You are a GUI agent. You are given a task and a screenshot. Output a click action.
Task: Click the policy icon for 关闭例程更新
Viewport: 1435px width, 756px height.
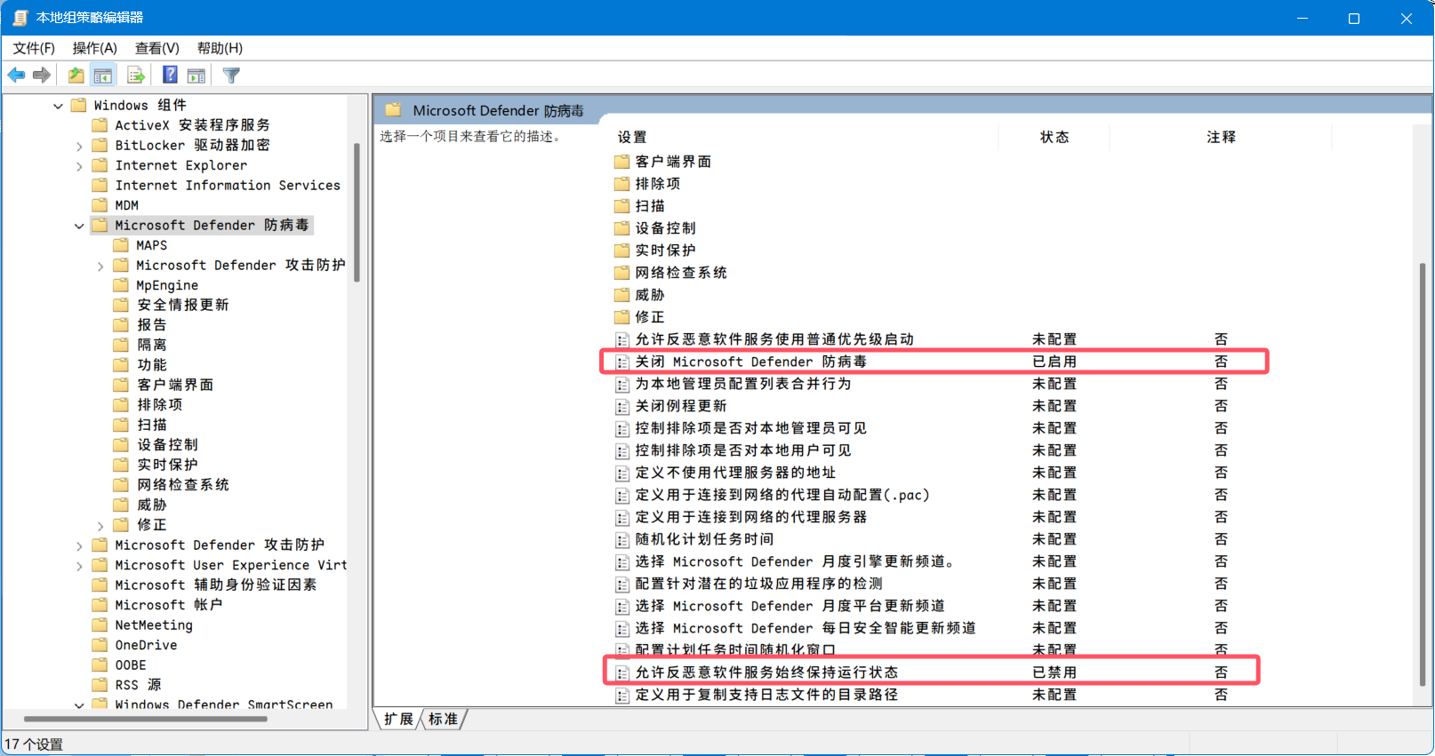(622, 406)
